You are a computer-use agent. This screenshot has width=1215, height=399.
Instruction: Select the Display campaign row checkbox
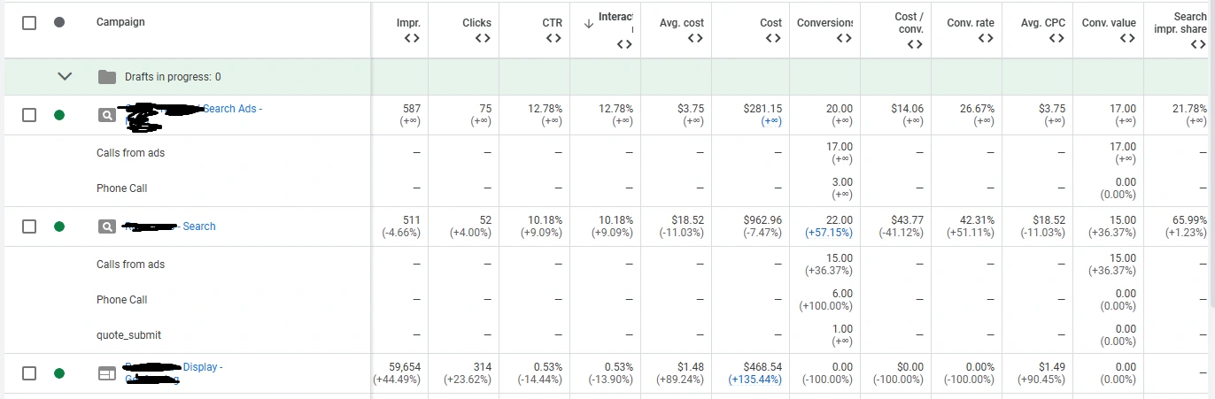pyautogui.click(x=29, y=373)
